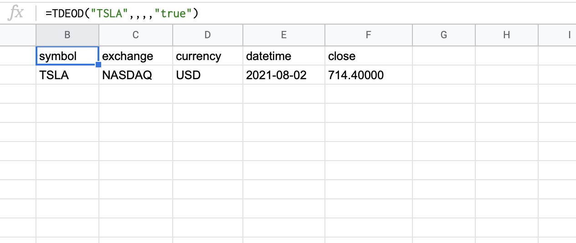The height and width of the screenshot is (243, 576).
Task: Select column F header
Action: 368,35
